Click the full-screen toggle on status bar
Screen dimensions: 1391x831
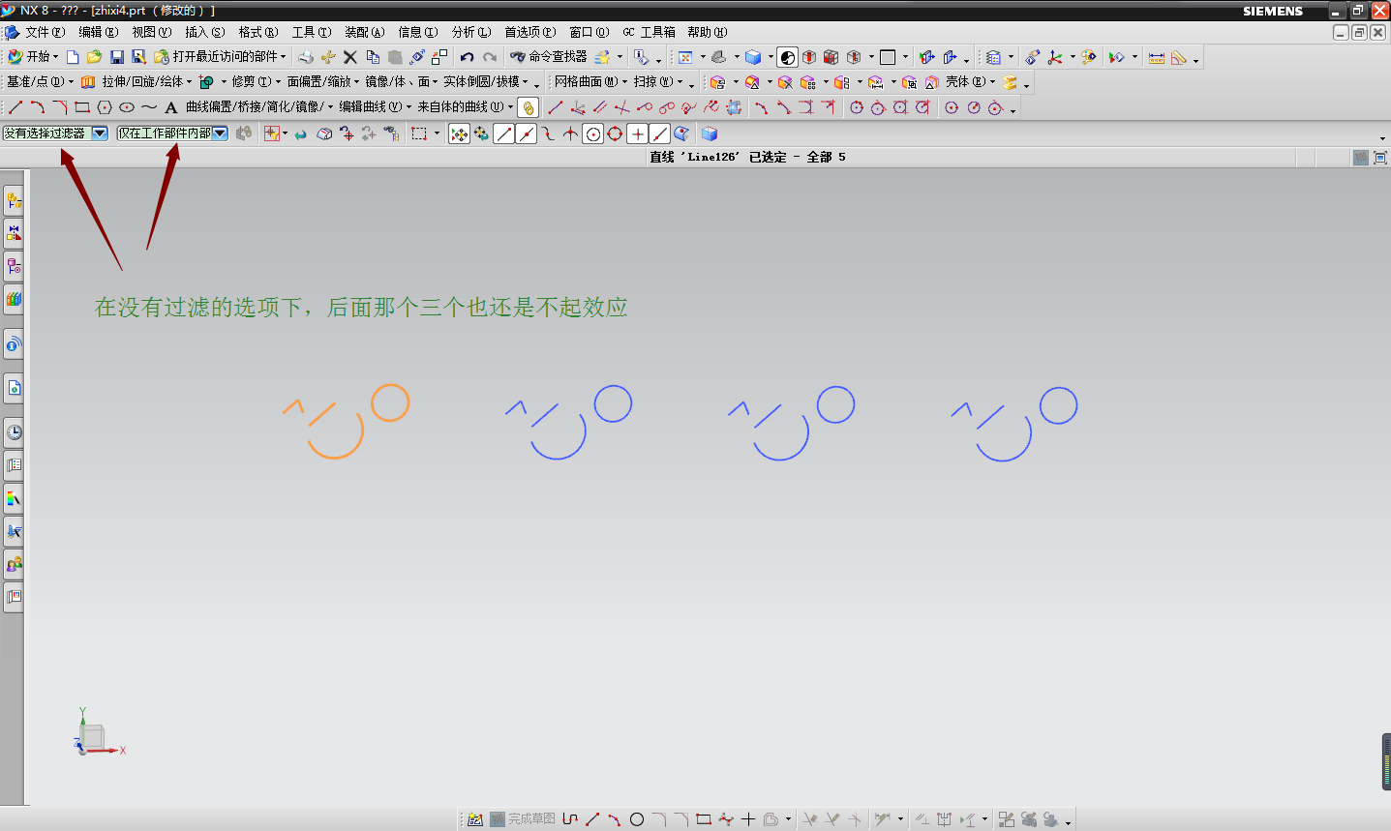click(1380, 158)
